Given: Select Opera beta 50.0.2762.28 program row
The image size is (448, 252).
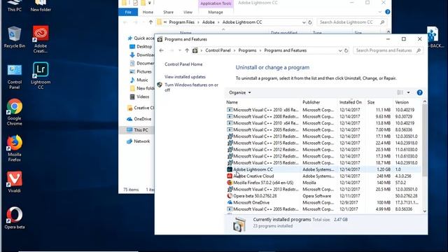Looking at the screenshot, I should tap(323, 196).
